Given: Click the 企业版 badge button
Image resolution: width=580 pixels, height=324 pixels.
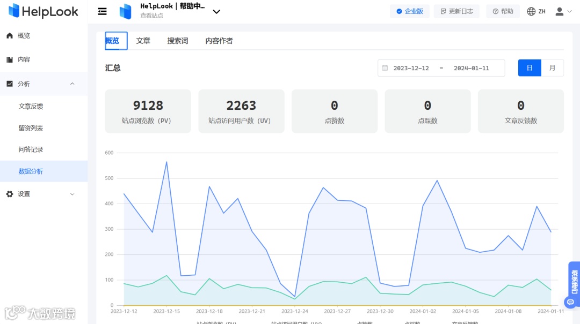Looking at the screenshot, I should point(409,11).
